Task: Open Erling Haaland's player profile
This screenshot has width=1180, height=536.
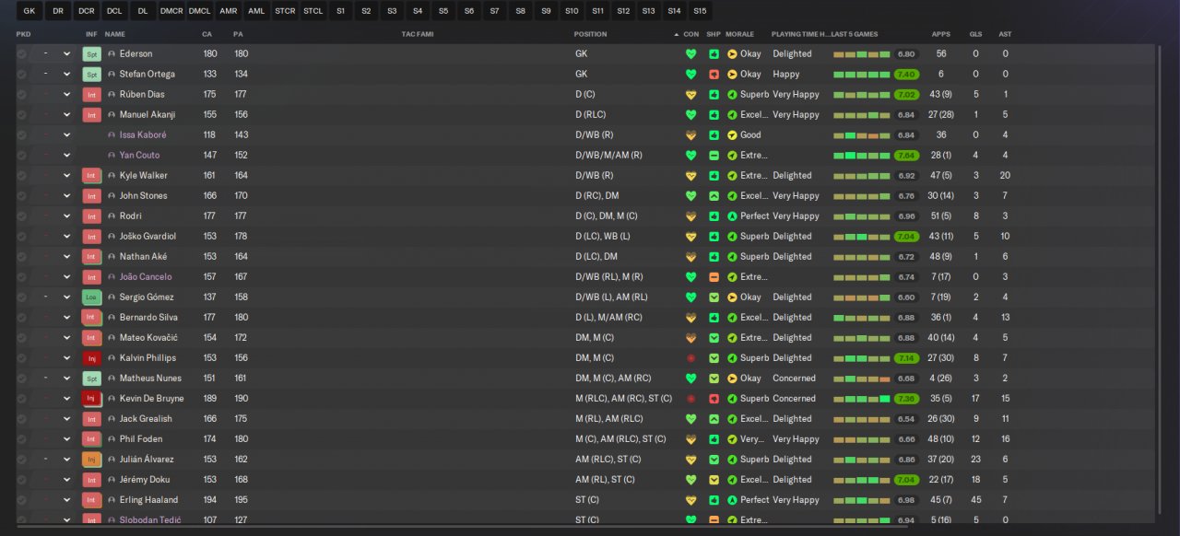Action: (x=148, y=499)
